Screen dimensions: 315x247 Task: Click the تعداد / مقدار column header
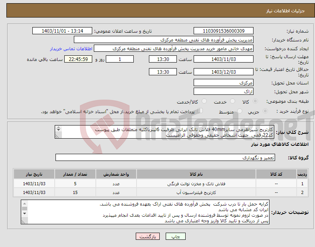(75, 174)
